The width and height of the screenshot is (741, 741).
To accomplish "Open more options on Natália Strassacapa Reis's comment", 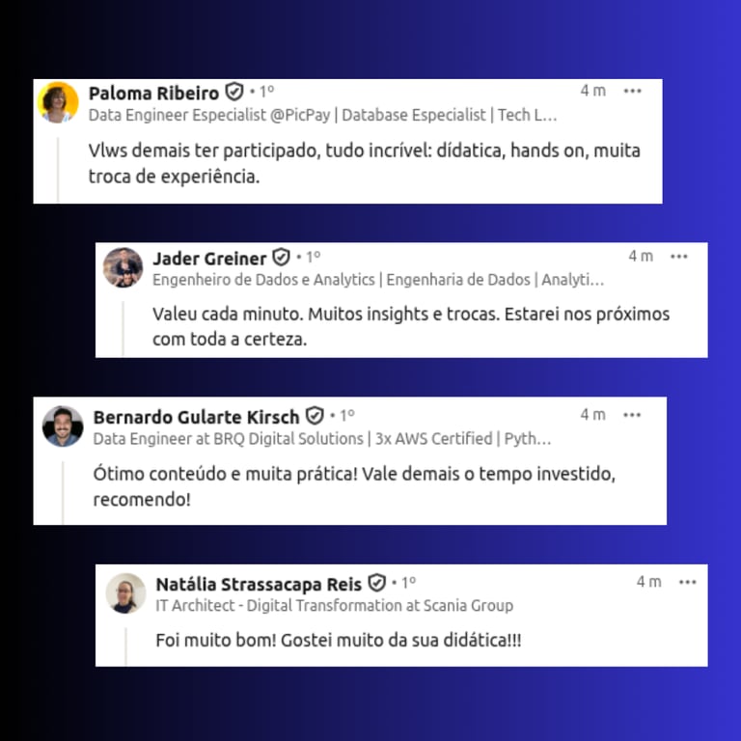I will (687, 582).
